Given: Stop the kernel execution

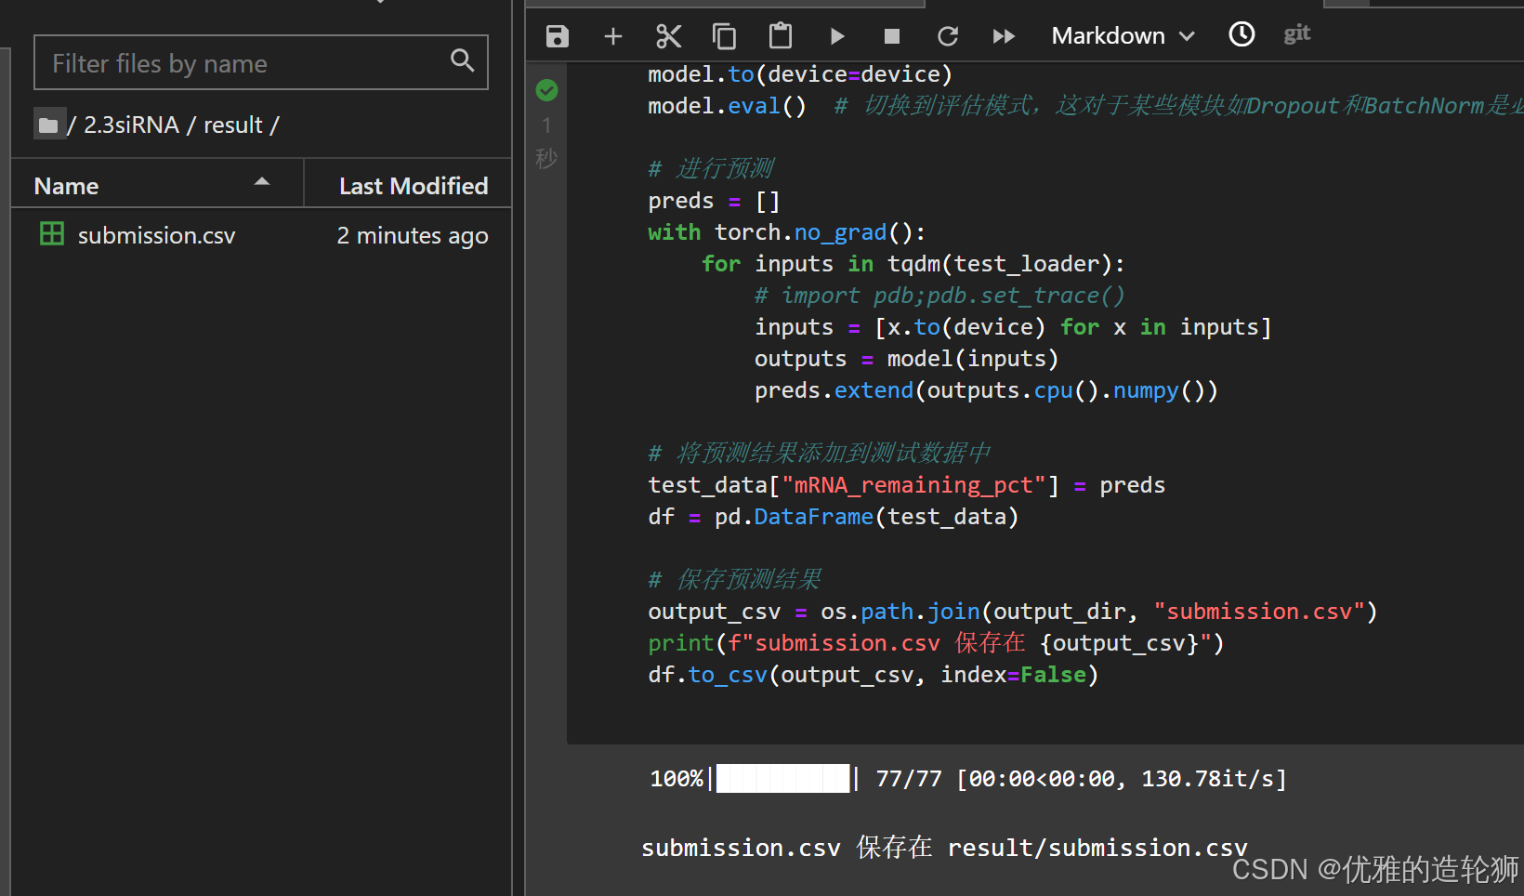Looking at the screenshot, I should pos(892,36).
